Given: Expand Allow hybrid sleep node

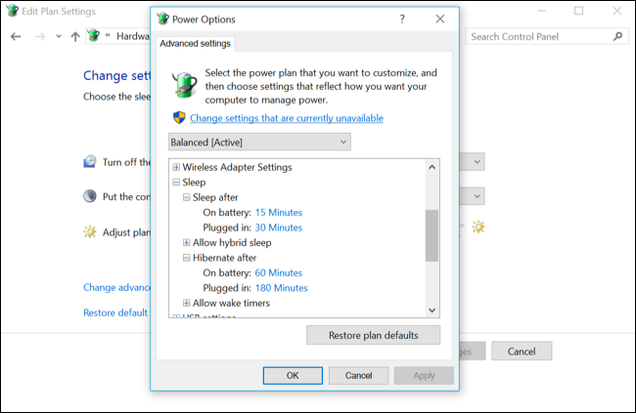Looking at the screenshot, I should (x=186, y=242).
